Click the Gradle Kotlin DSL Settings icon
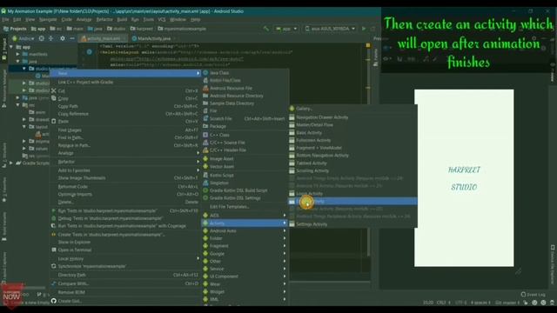The width and height of the screenshot is (557, 313). point(205,197)
